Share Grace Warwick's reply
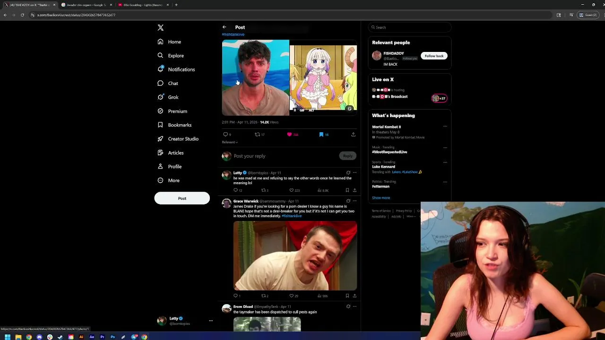 click(354, 296)
